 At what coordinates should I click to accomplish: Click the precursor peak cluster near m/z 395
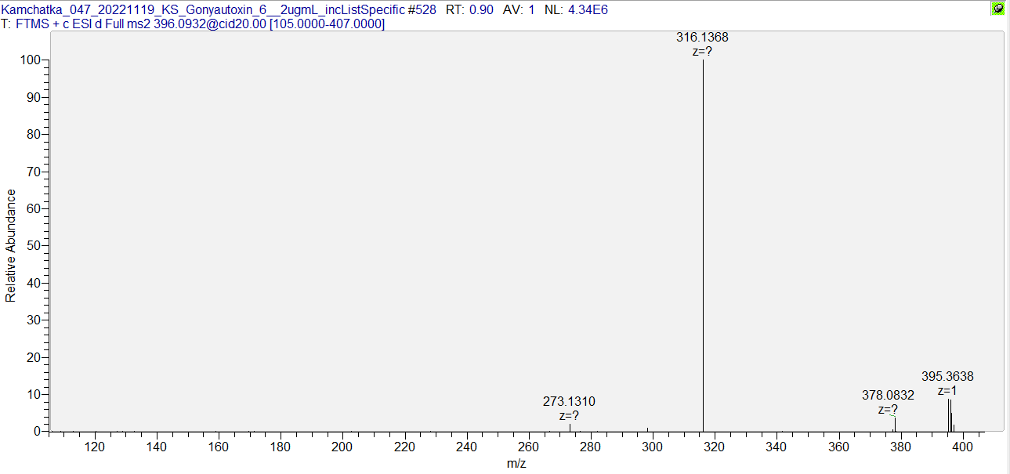tap(949, 415)
